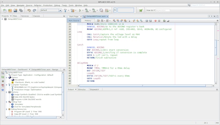The height and width of the screenshot is (125, 220).
Task: Redo using the toolbar arrow icon
Action: pyautogui.click(x=34, y=10)
